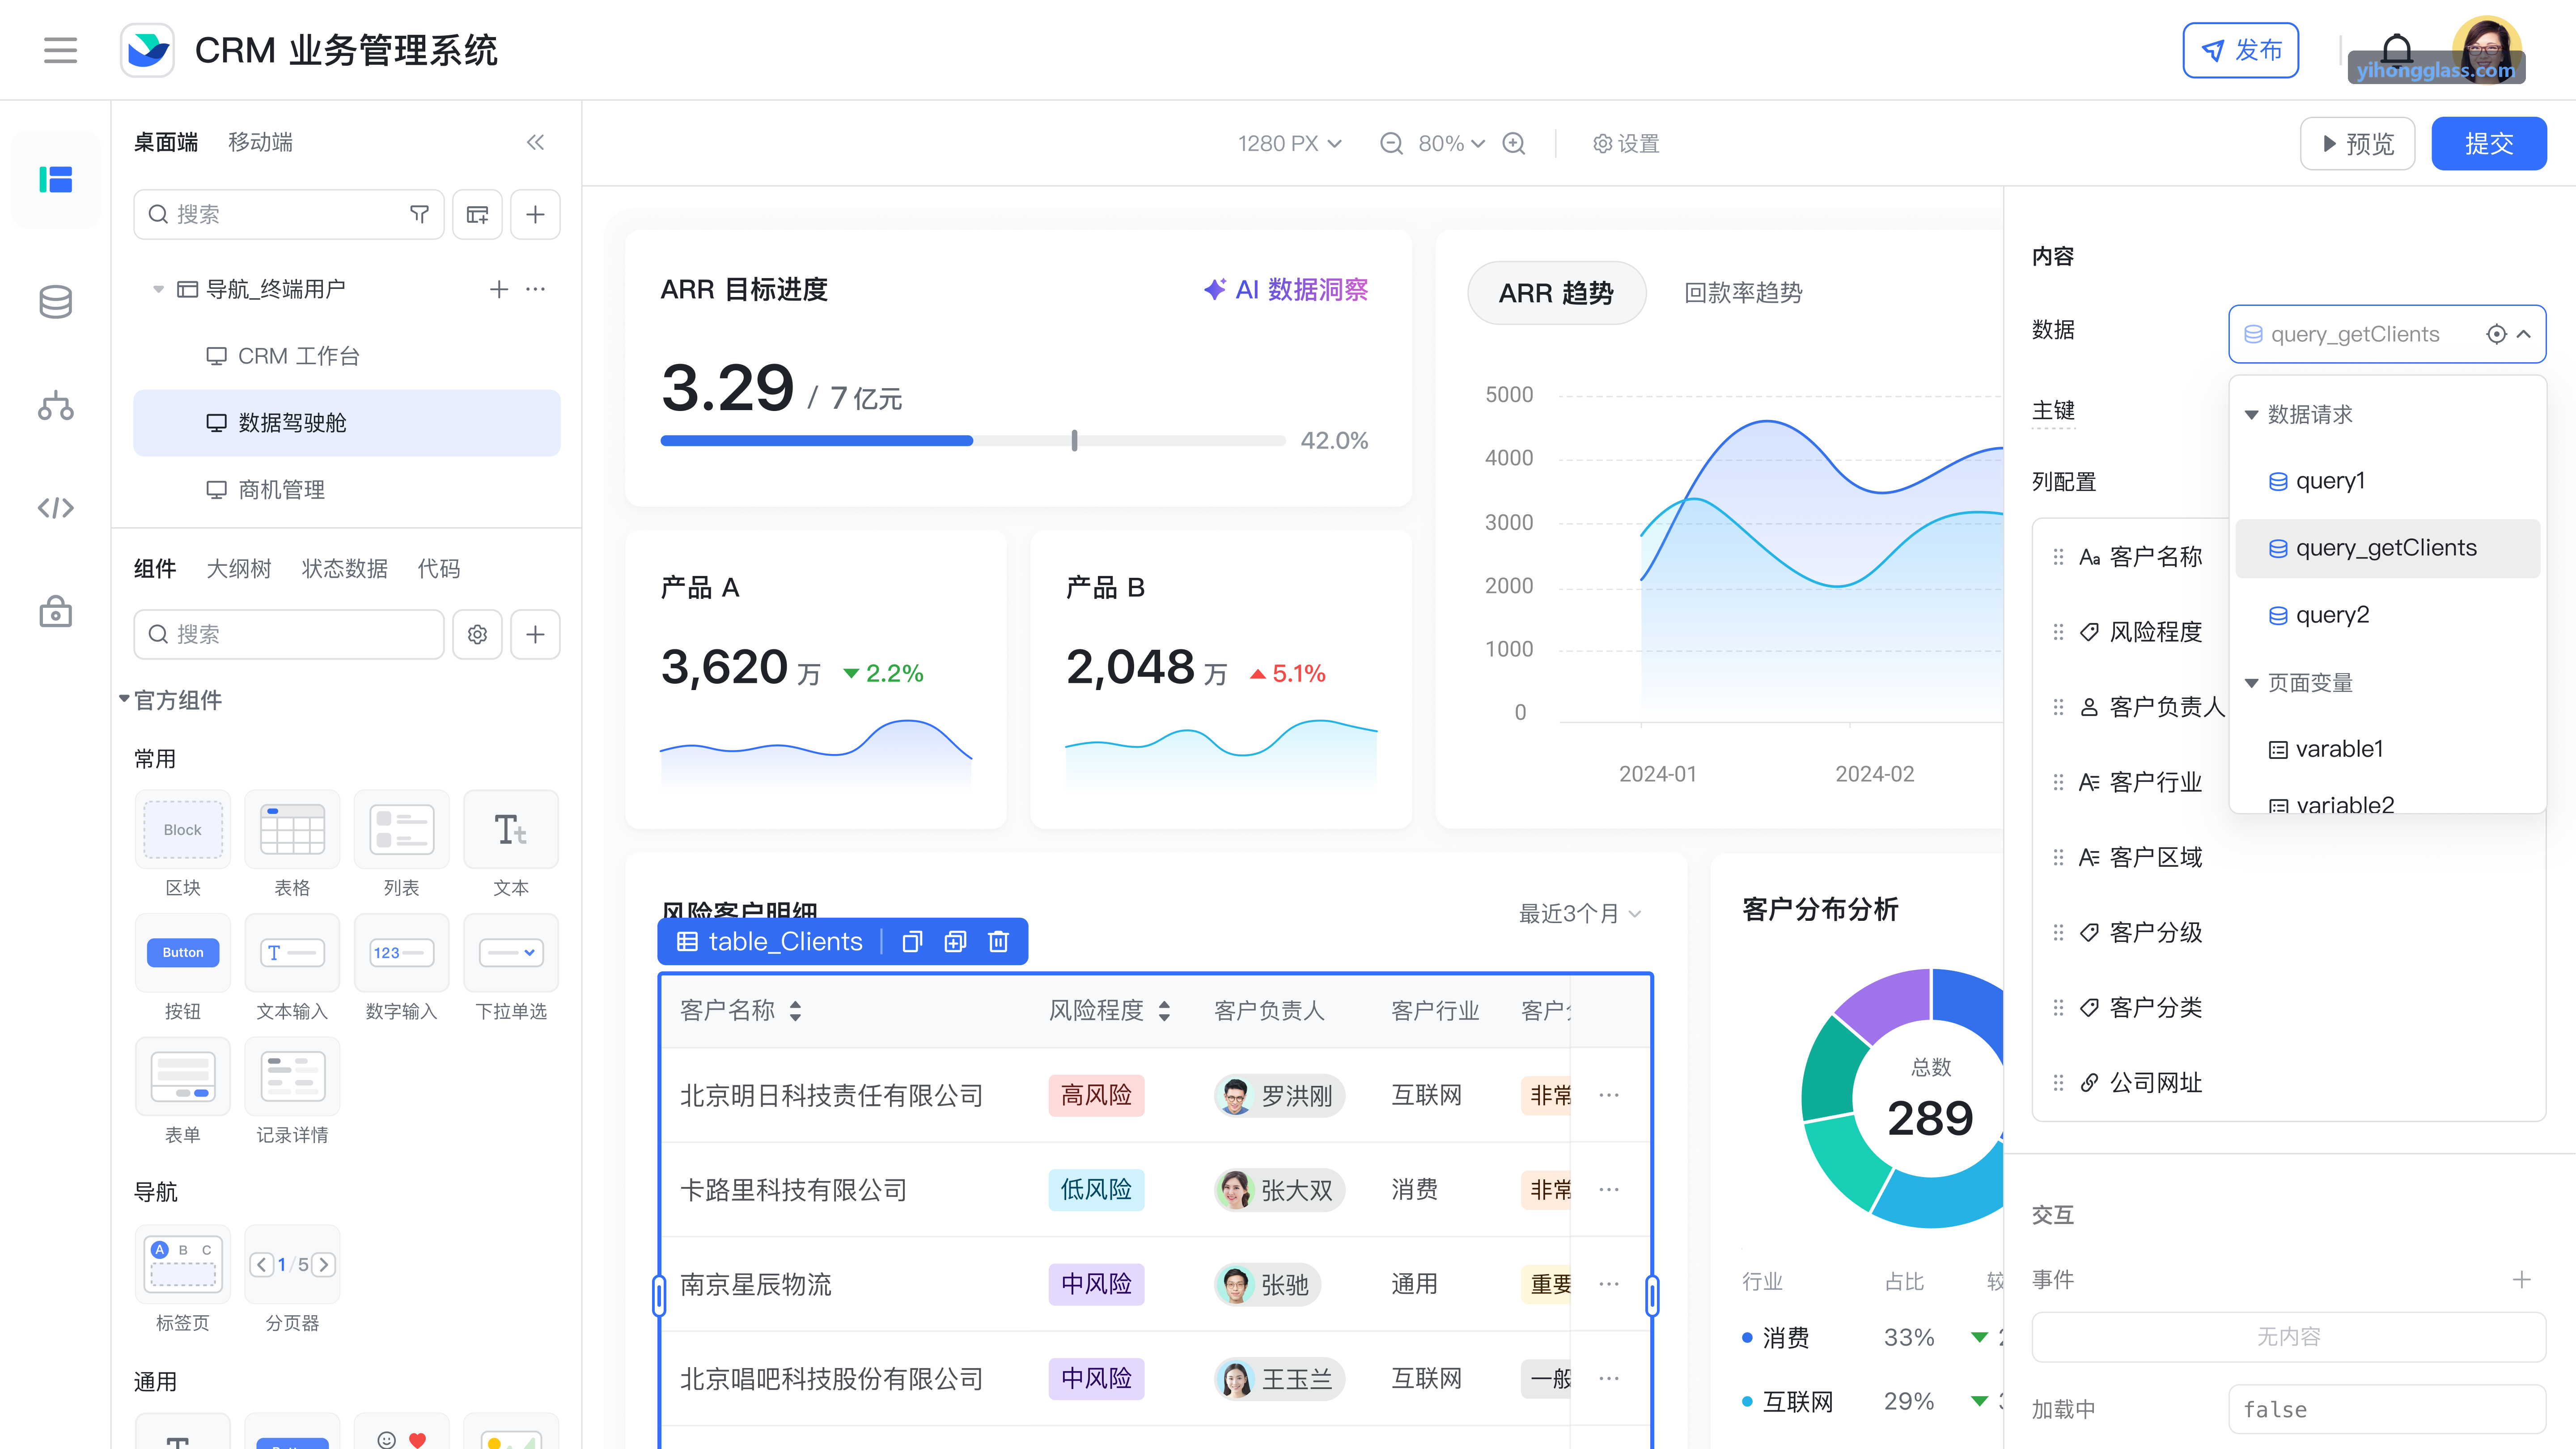Screen dimensions: 2576x1449
Task: Select query2 in the data dropdown list
Action: pos(2387,615)
